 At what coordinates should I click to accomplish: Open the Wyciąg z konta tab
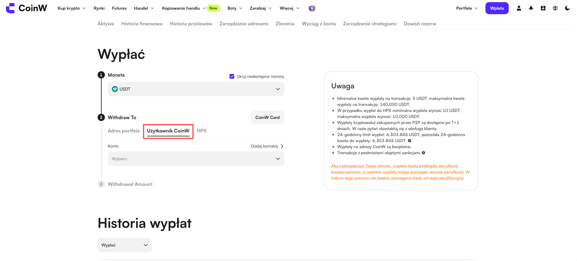(319, 24)
